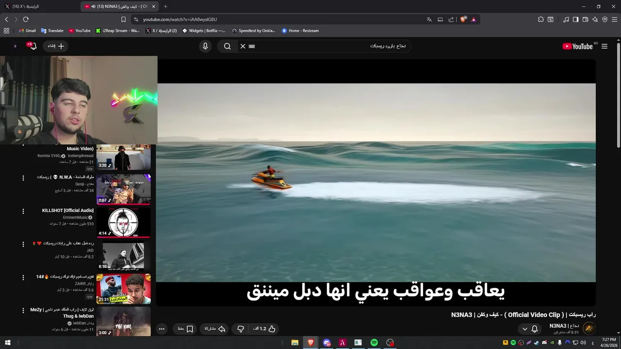Open the N.W.A 2:07 video thumbnail
Viewport: 621px width, 349px height.
(123, 190)
